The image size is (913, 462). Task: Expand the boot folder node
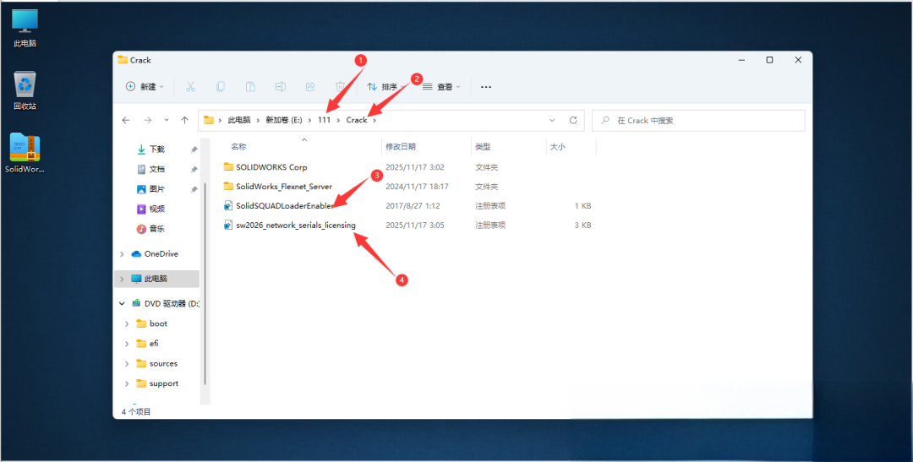tap(127, 324)
